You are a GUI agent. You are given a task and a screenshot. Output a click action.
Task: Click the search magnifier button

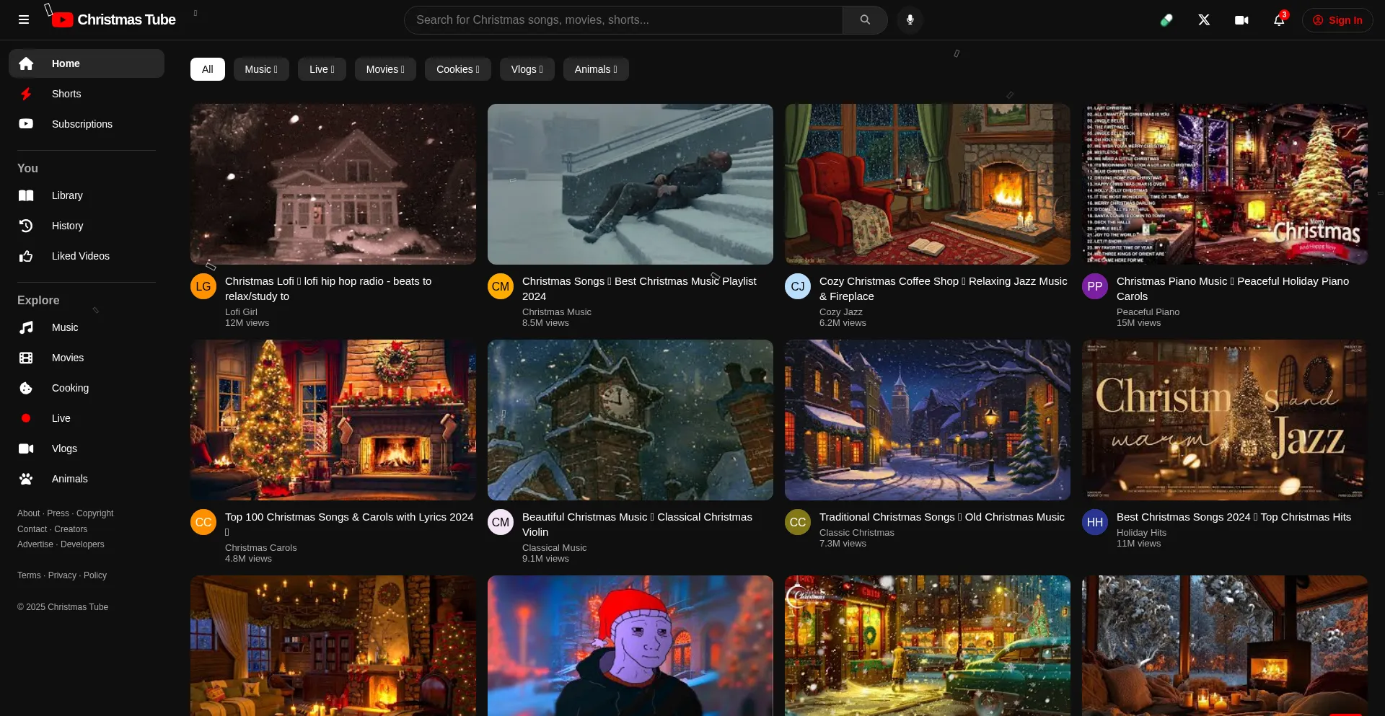click(x=865, y=20)
